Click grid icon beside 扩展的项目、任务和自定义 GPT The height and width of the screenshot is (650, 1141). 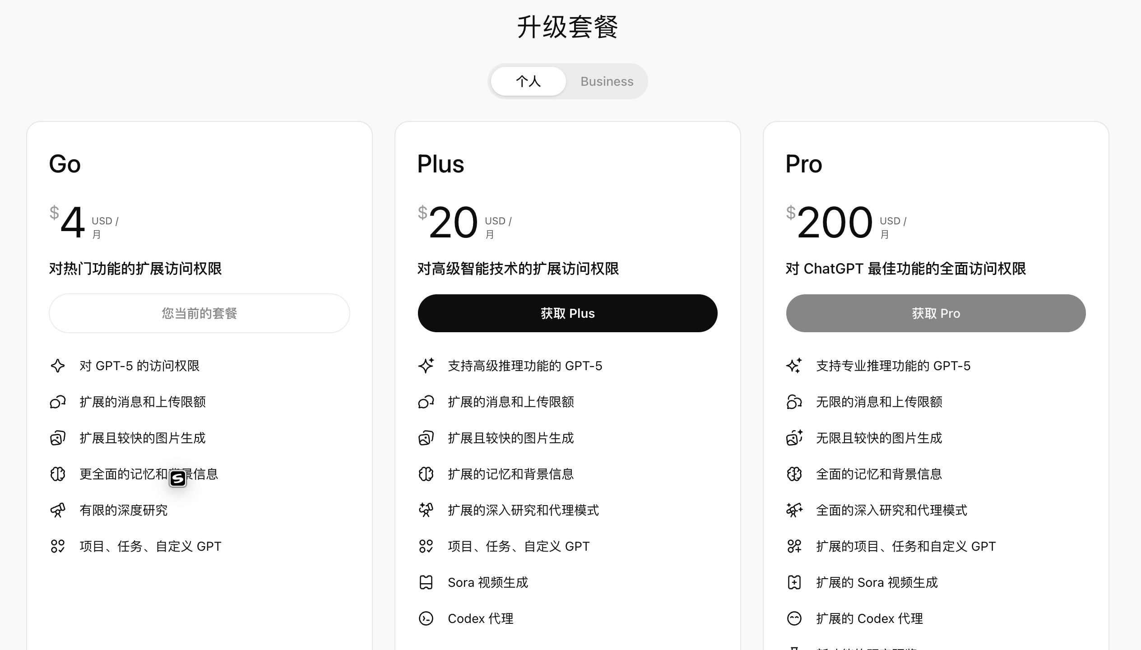(794, 546)
